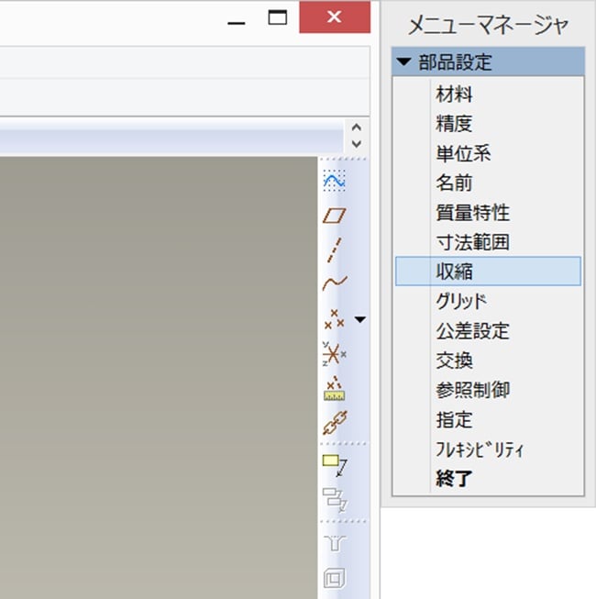Click the yellow annotation feature icon

point(335,465)
